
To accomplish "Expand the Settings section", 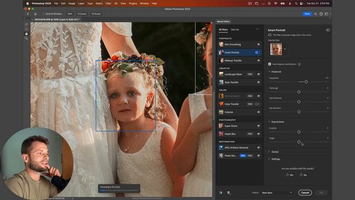I will [x=269, y=159].
